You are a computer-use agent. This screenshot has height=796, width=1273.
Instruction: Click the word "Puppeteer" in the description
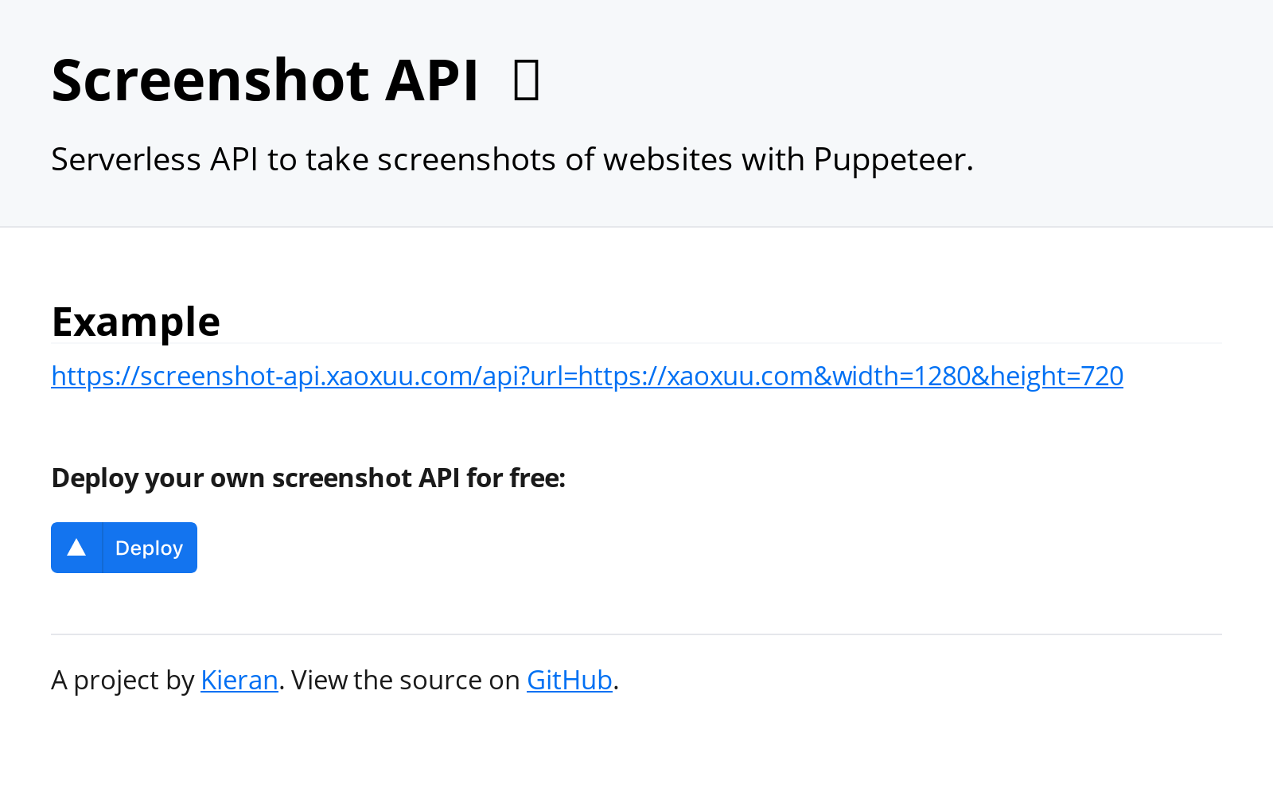[890, 160]
